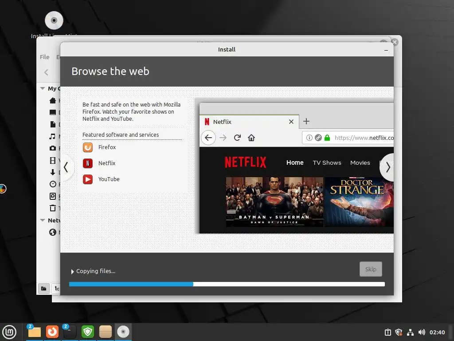Collapse the Network section in file manager

click(x=43, y=220)
